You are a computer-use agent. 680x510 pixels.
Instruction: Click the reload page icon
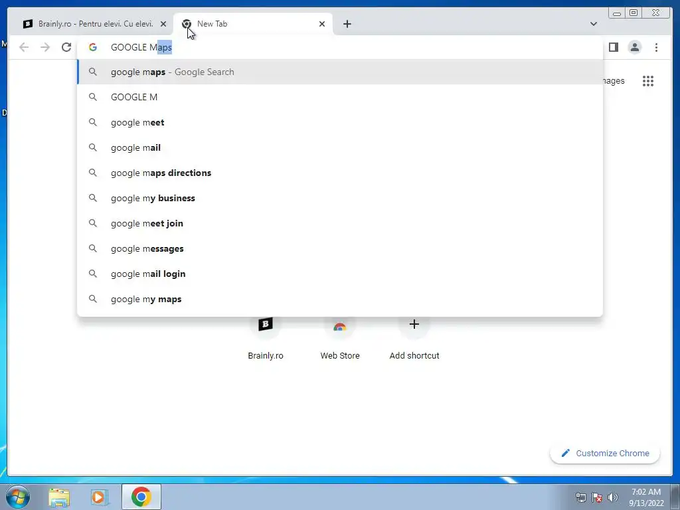coord(66,47)
